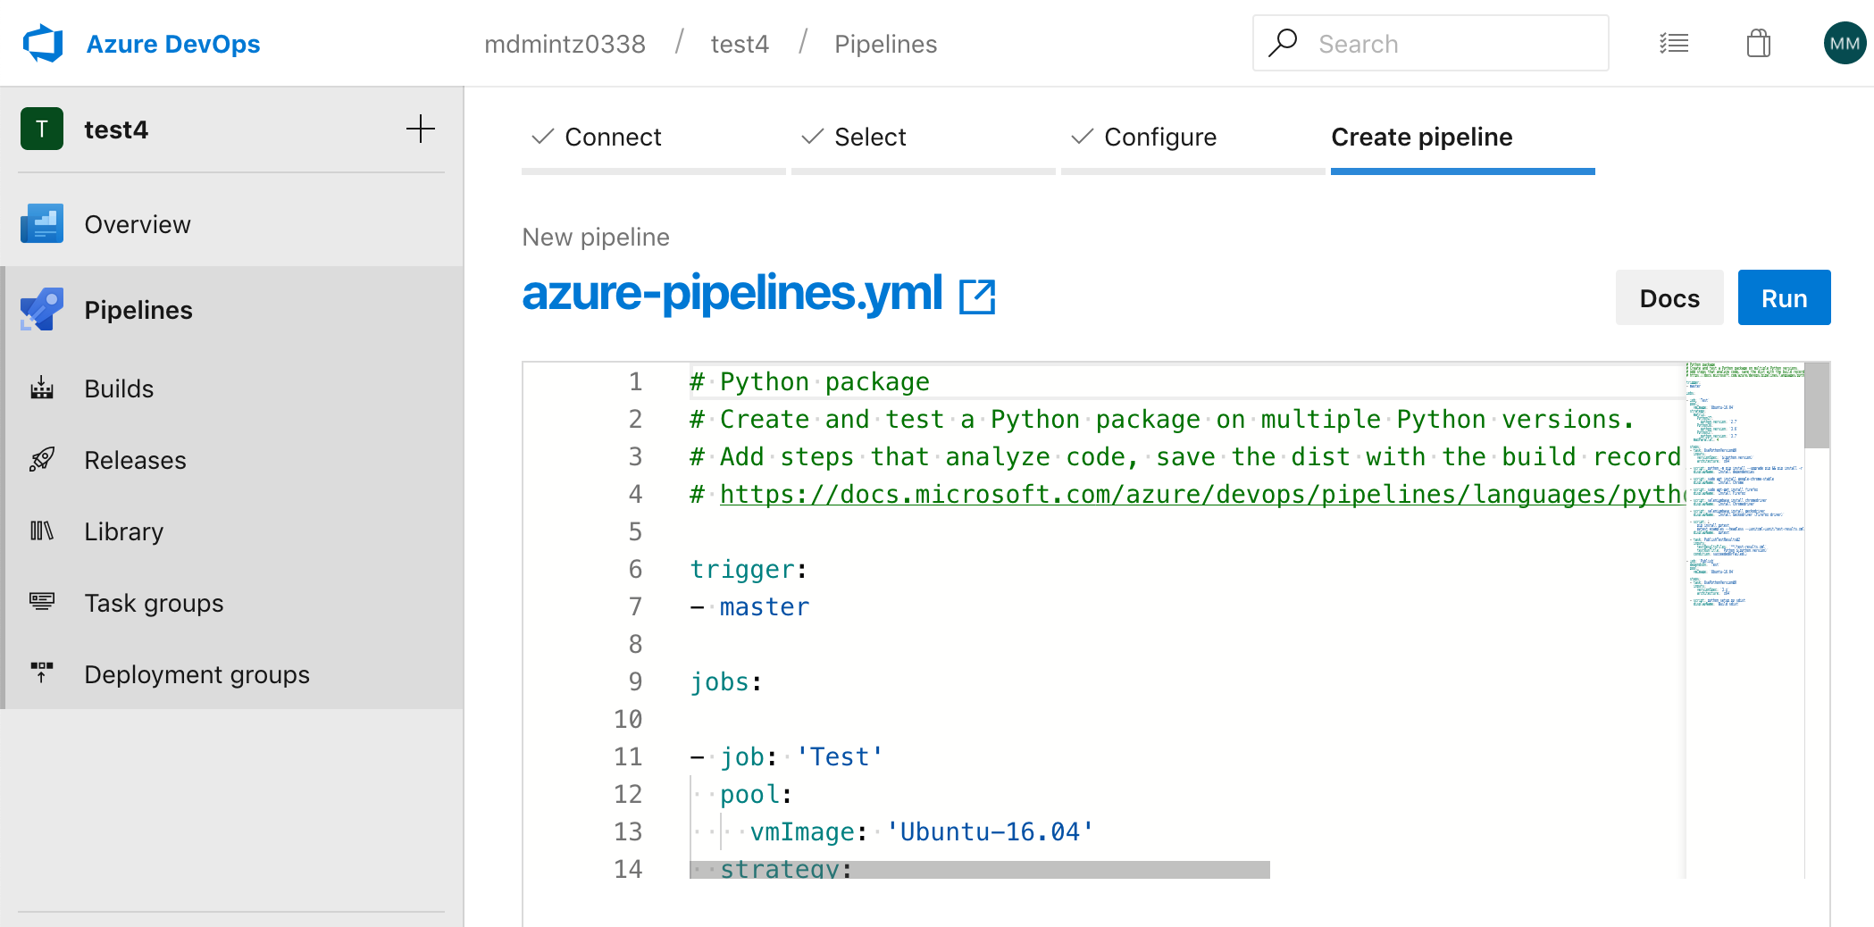This screenshot has height=927, width=1874.
Task: Click the plus icon next to test4
Action: click(x=420, y=129)
